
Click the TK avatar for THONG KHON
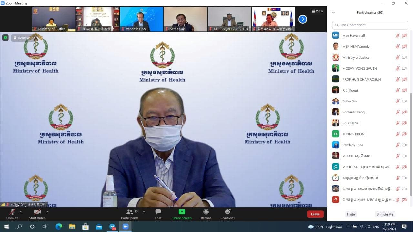pos(336,134)
